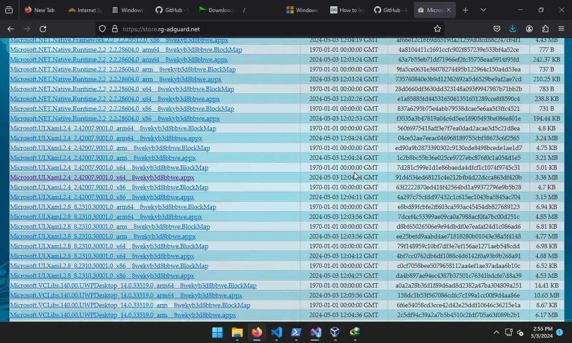Download VCLibs.140.00.UWPDesktop arm64 appx link
572x343 pixels.
pos(126,295)
